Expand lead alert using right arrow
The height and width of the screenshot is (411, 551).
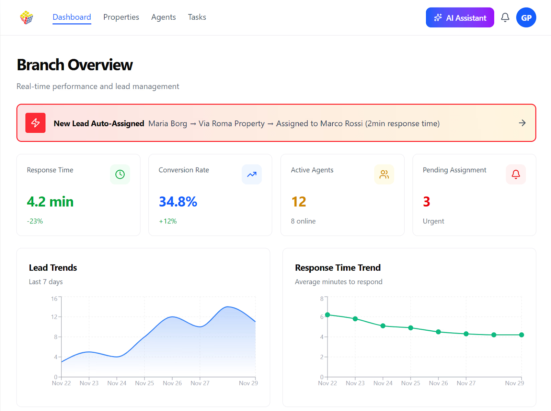(522, 123)
